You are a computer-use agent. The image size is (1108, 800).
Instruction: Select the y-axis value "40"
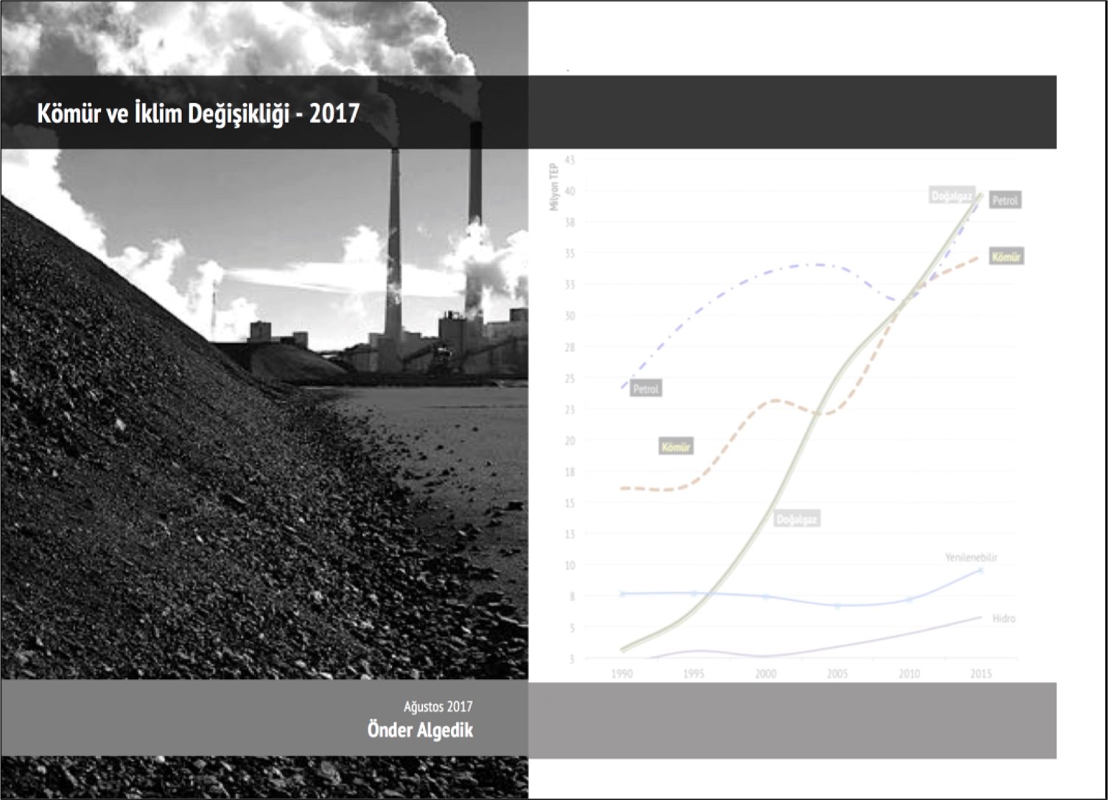pyautogui.click(x=569, y=191)
